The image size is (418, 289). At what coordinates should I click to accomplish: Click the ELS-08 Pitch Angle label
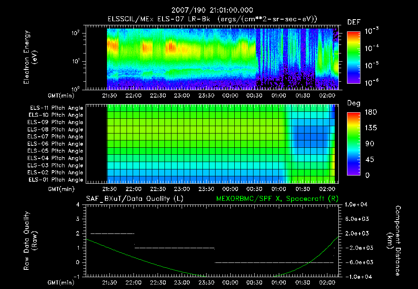[55, 129]
